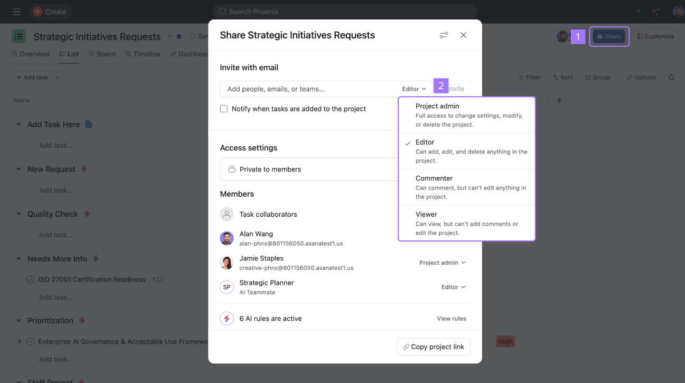Image resolution: width=685 pixels, height=383 pixels.
Task: Mark Enterprise AI Governance task complete
Action: tap(31, 341)
